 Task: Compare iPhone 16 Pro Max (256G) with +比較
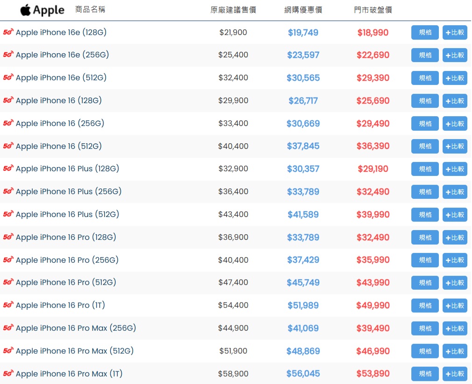pos(455,328)
